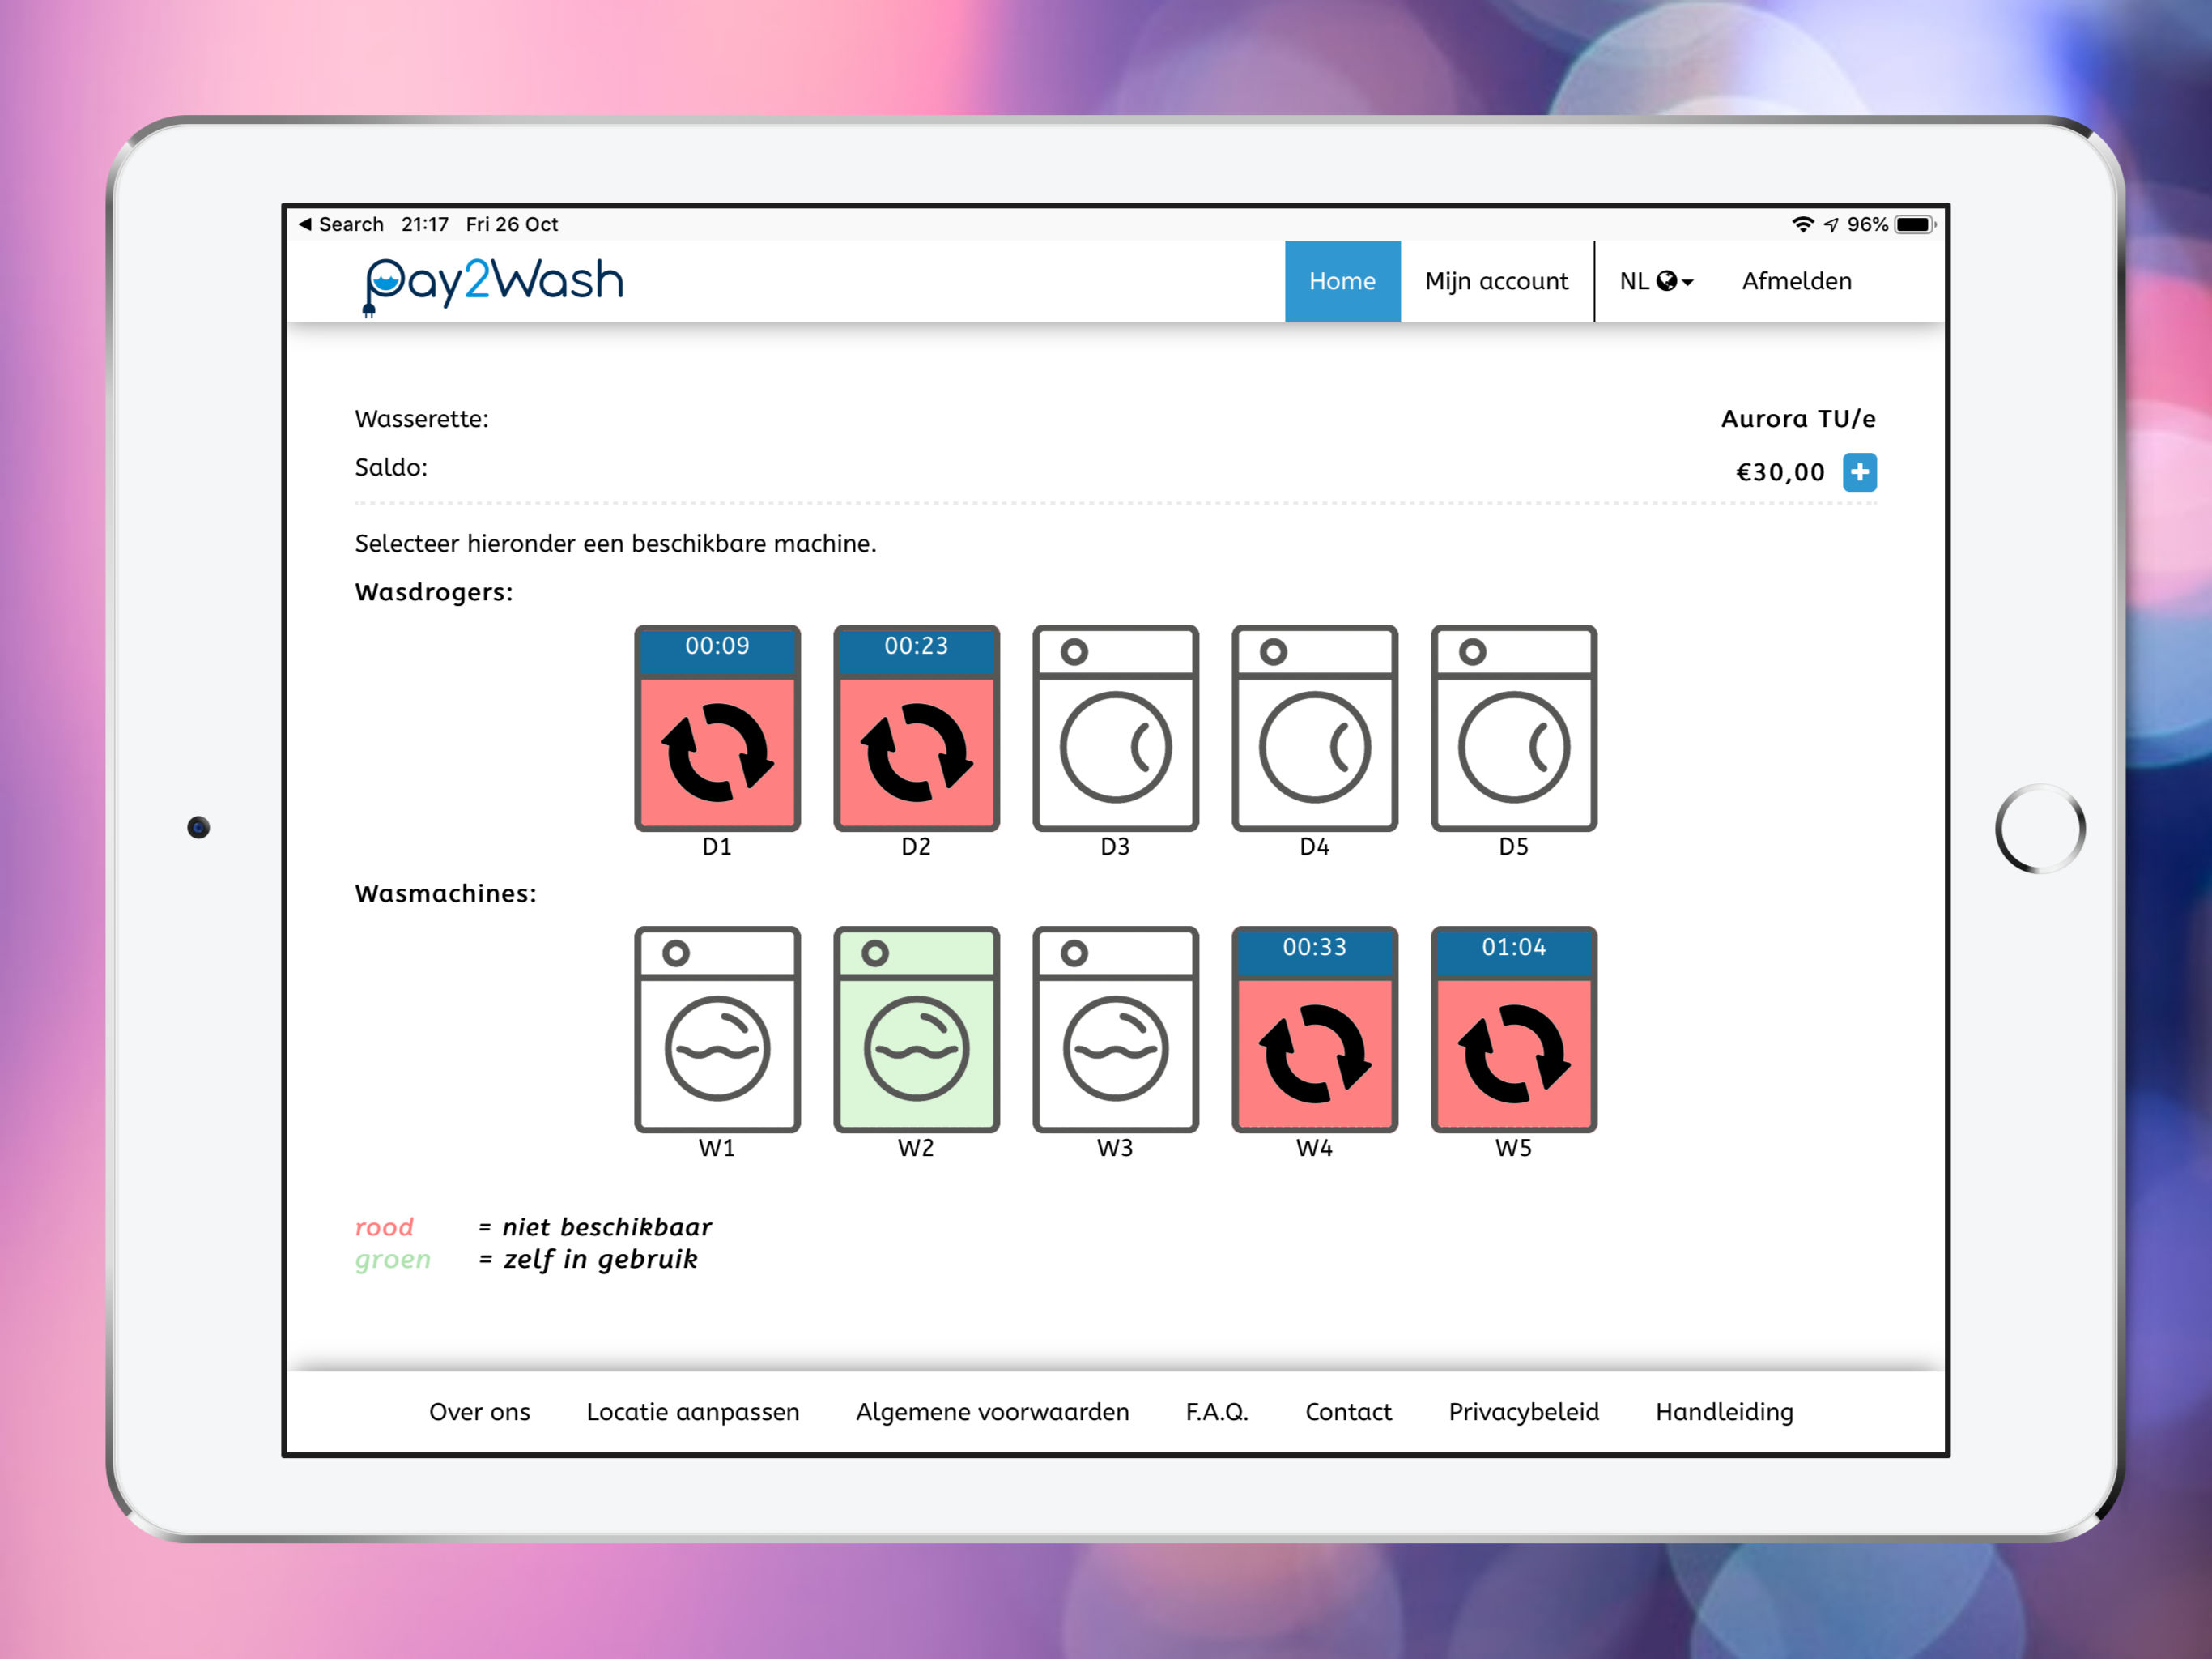This screenshot has height=1659, width=2212.
Task: Expand the NL language dropdown
Action: pos(1656,281)
